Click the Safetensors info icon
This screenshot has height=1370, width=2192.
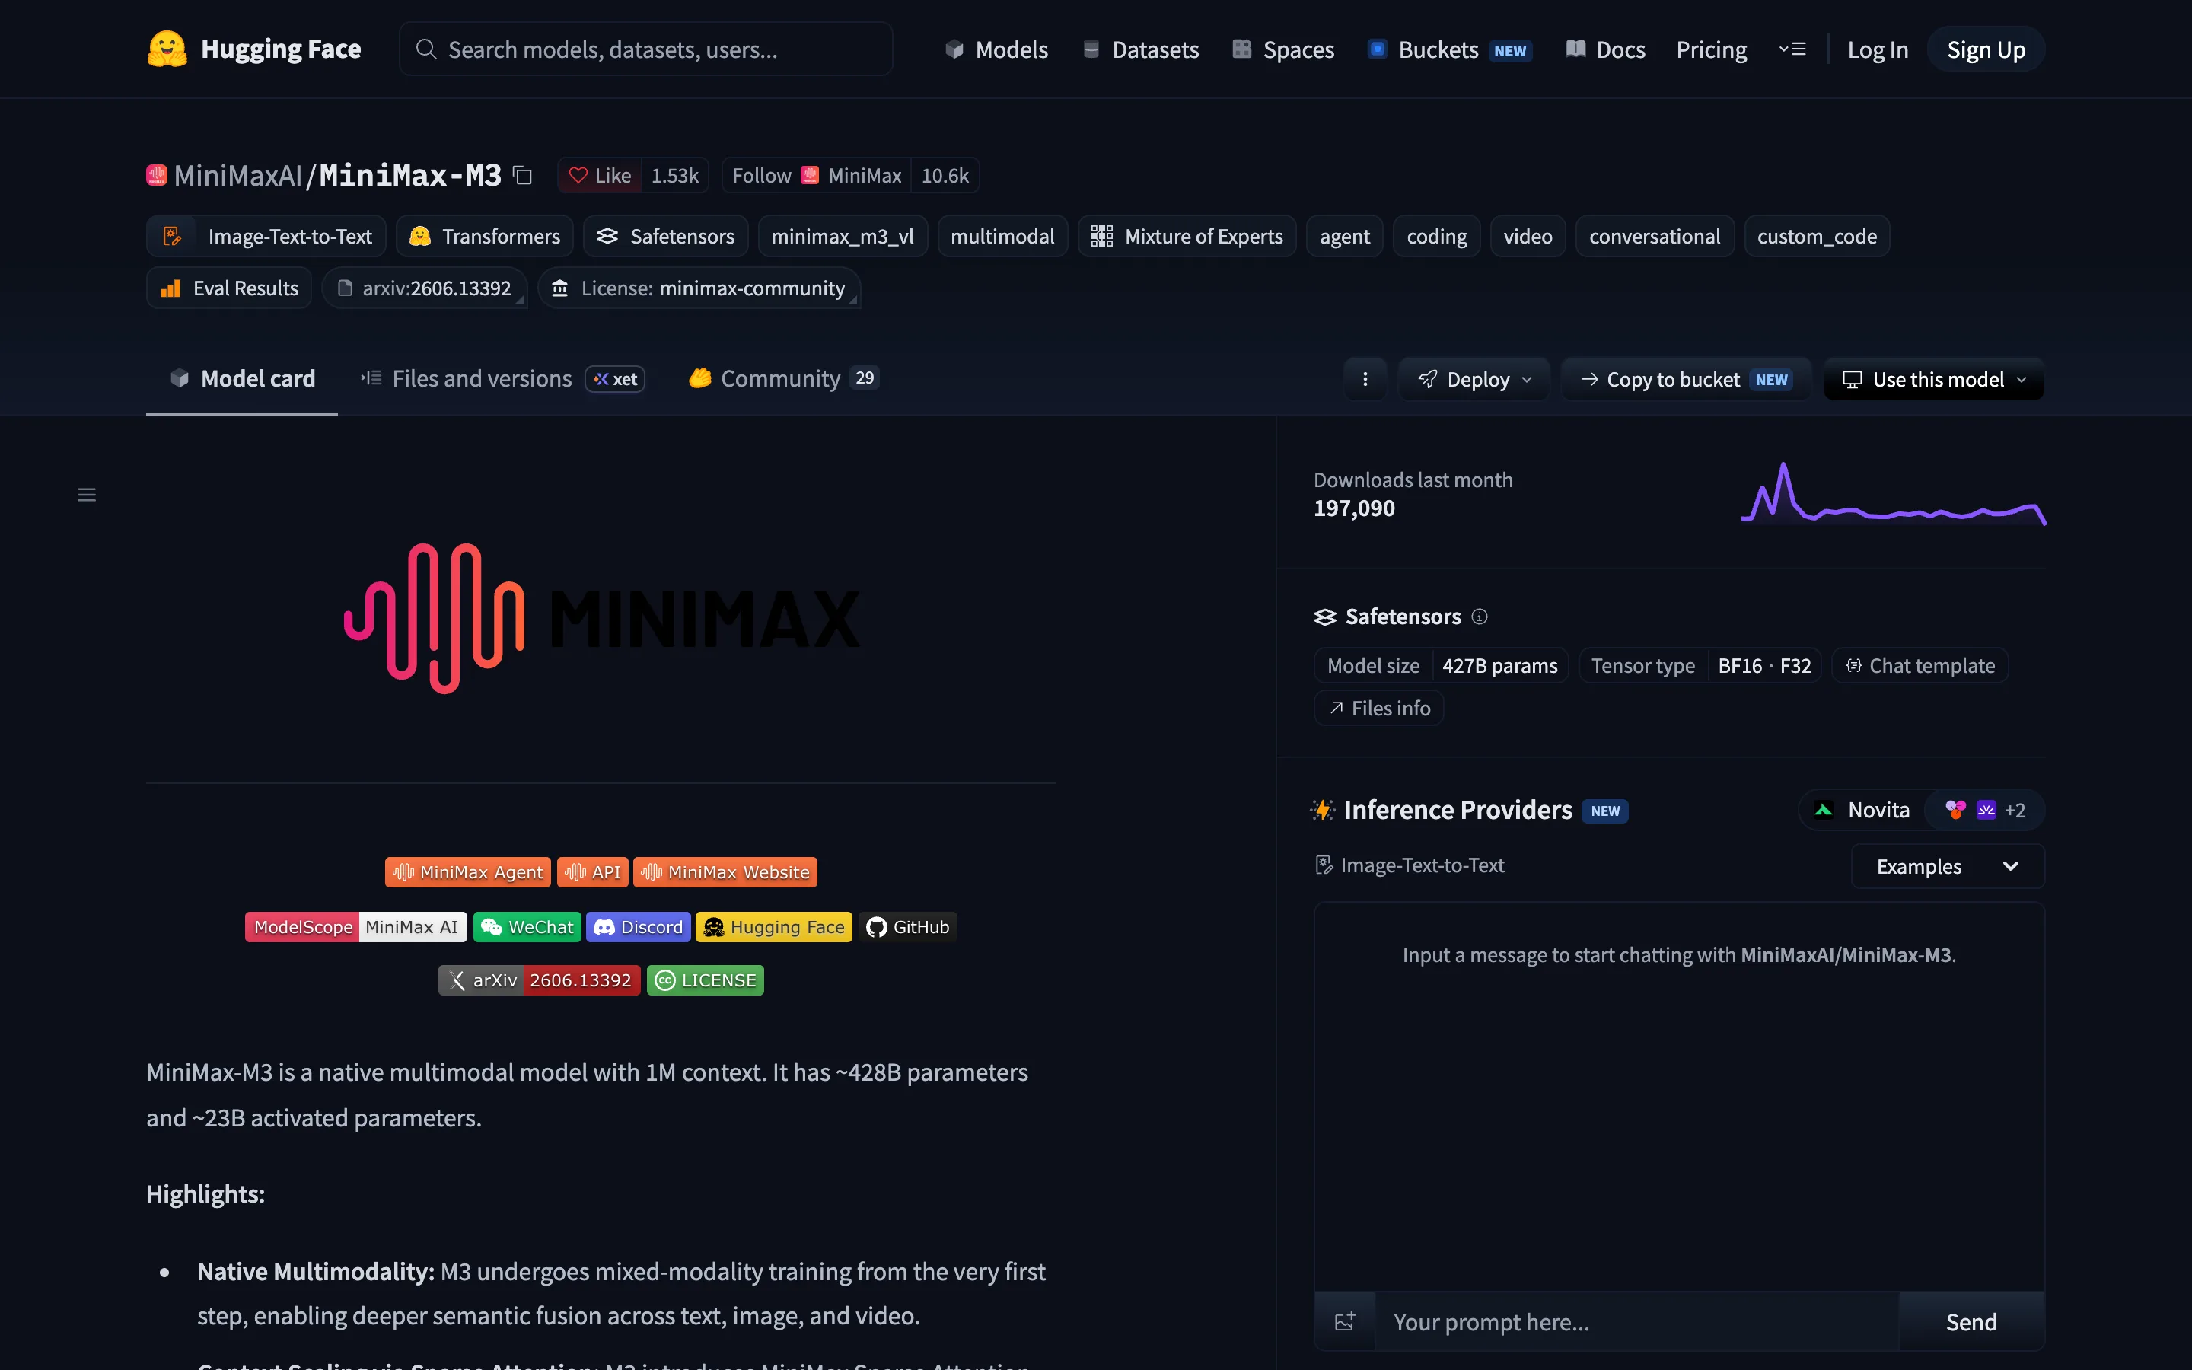(1479, 617)
